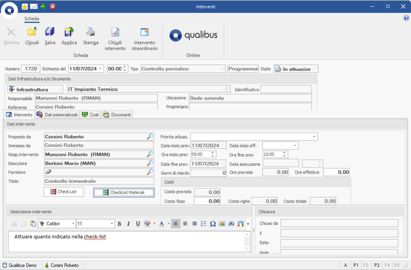Image resolution: width=411 pixels, height=270 pixels.
Task: Align text left in editor
Action: tap(175, 223)
